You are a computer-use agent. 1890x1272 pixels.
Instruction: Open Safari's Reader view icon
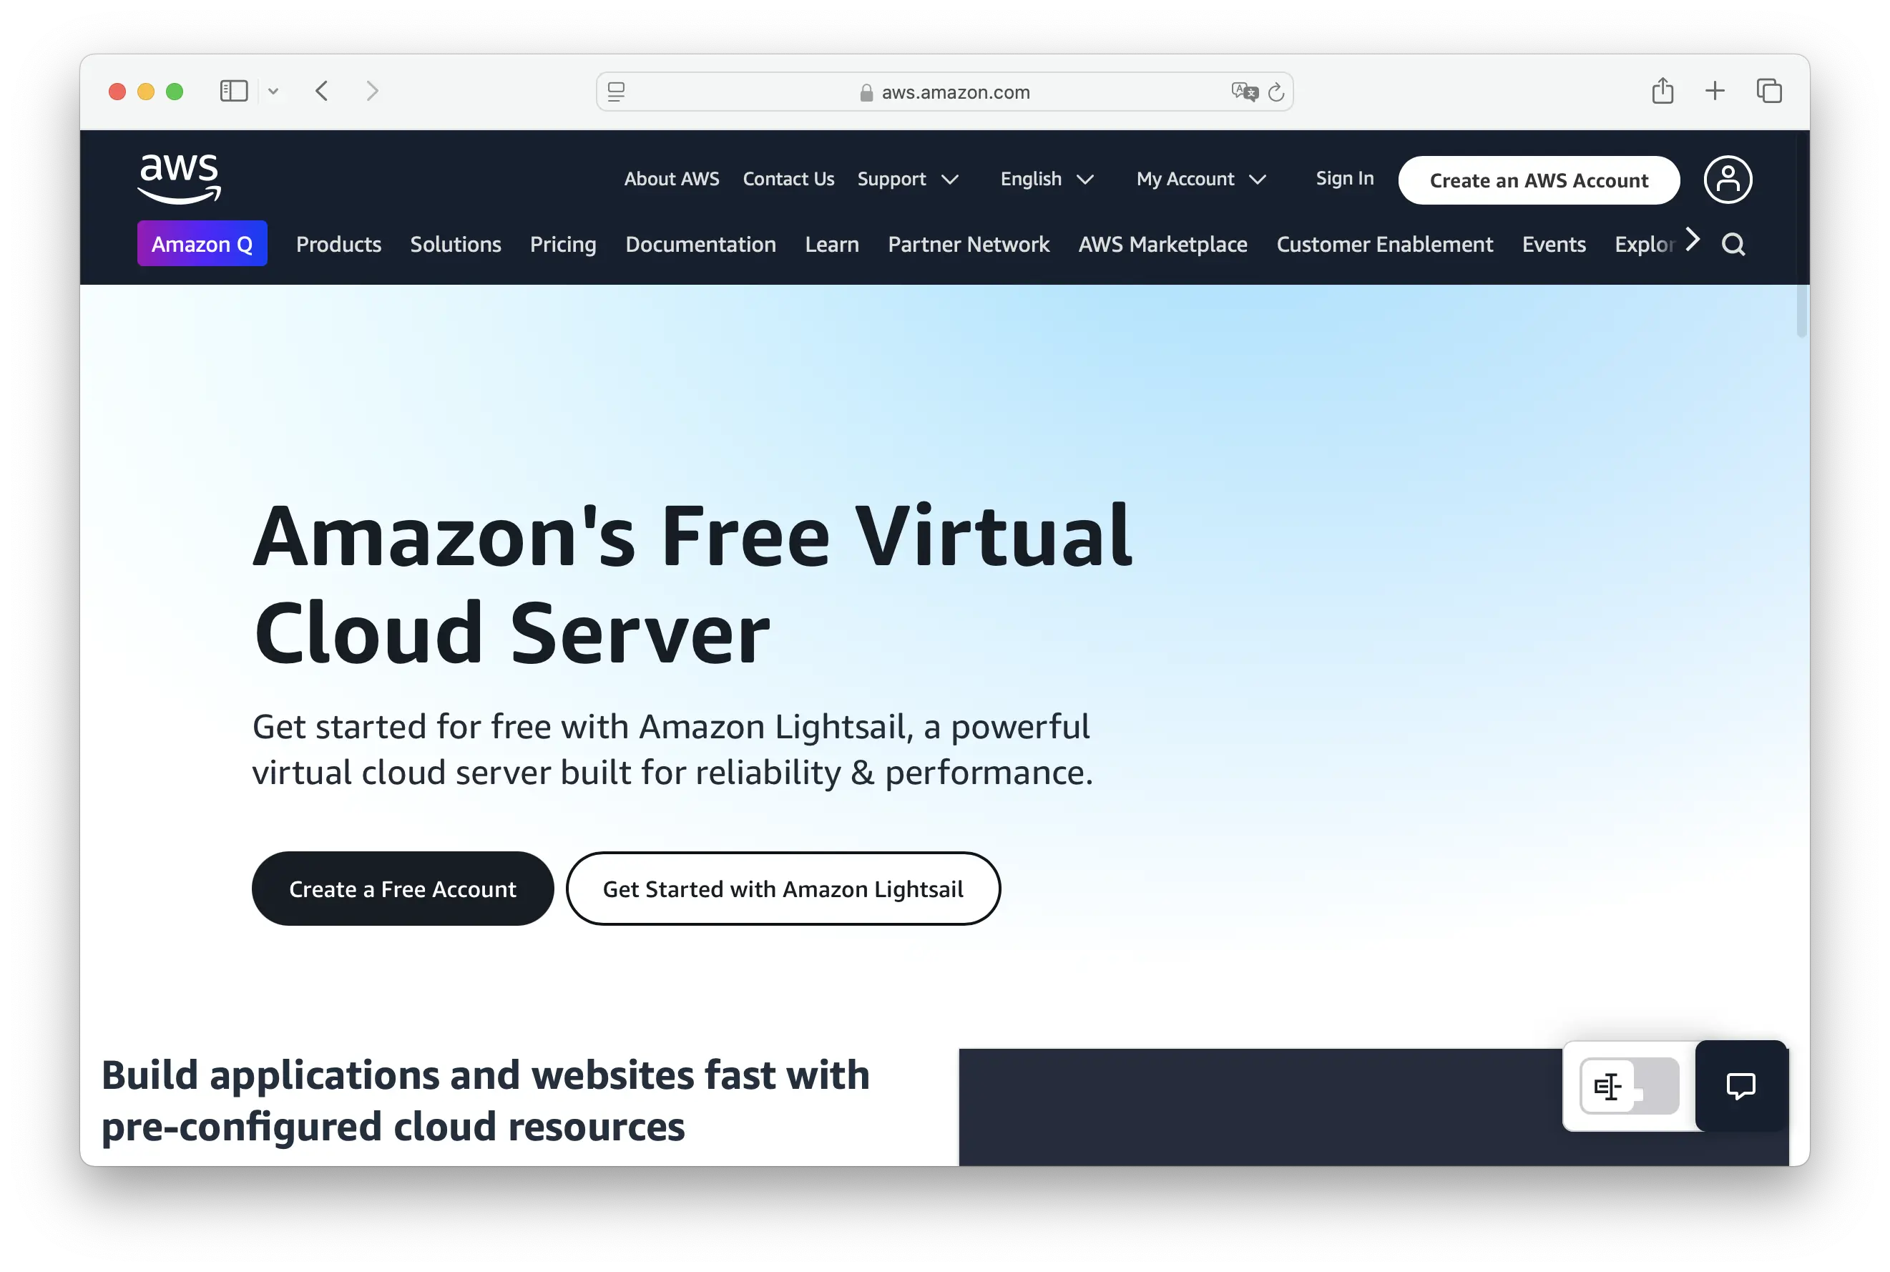617,92
